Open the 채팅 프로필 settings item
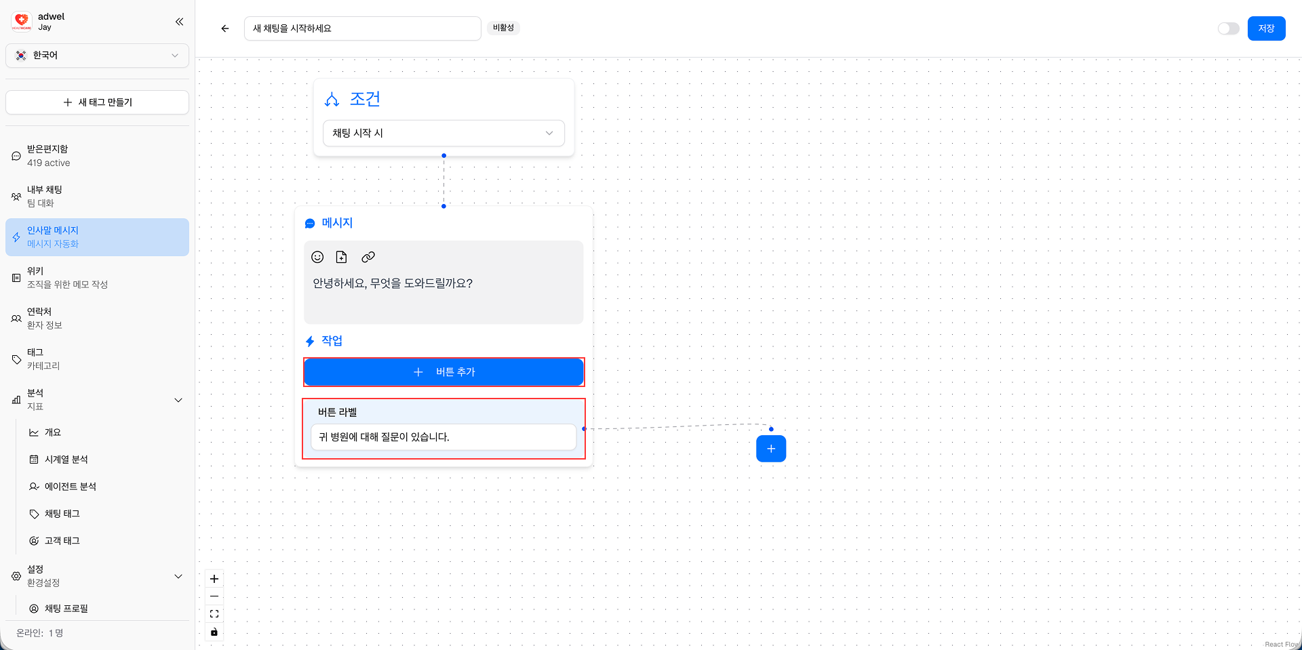The width and height of the screenshot is (1302, 650). coord(66,608)
